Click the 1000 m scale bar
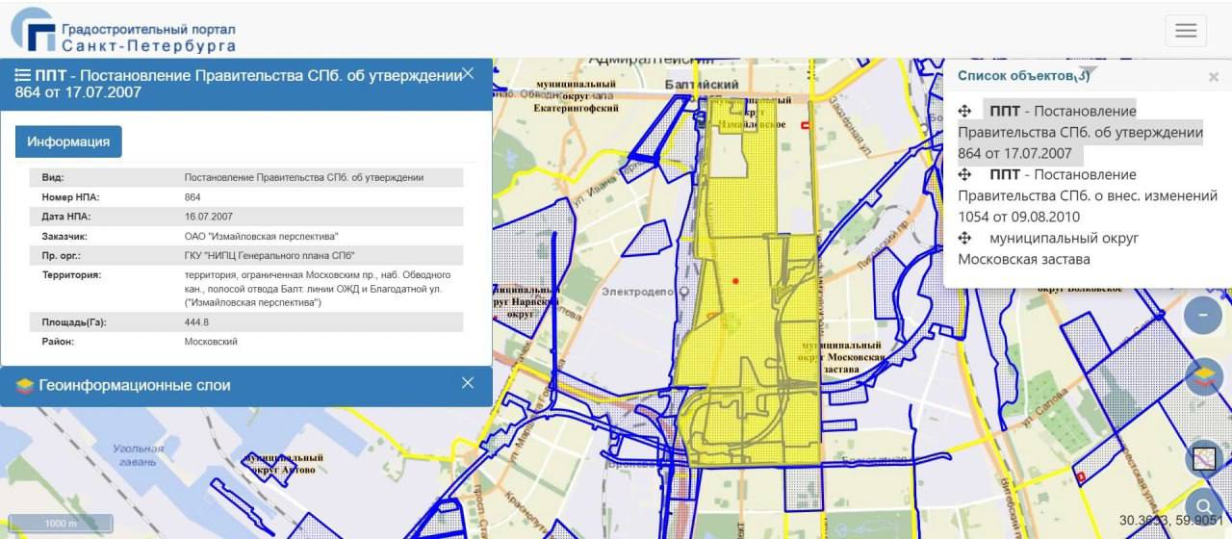 click(x=62, y=524)
